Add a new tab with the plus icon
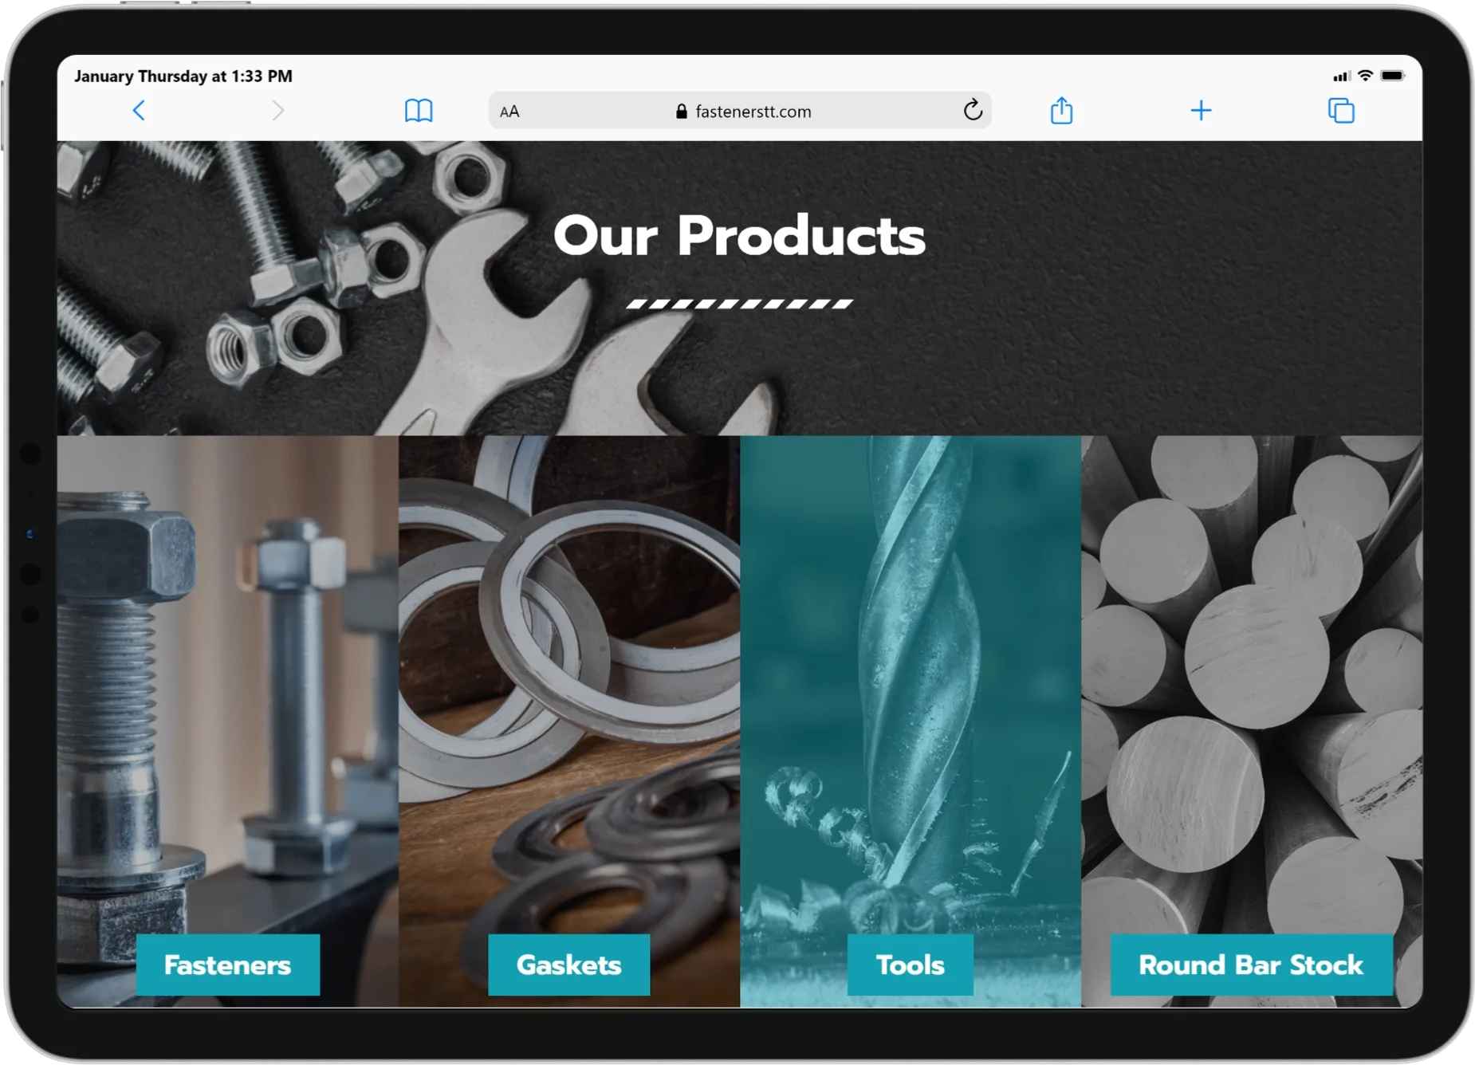 point(1201,110)
